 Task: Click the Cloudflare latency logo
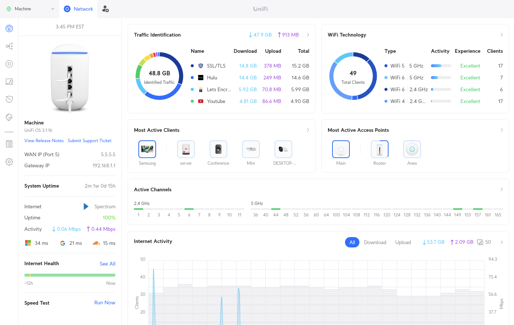click(x=96, y=243)
